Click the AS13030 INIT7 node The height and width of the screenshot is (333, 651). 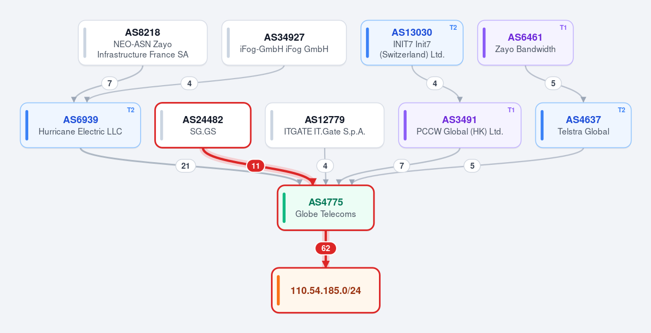point(412,43)
